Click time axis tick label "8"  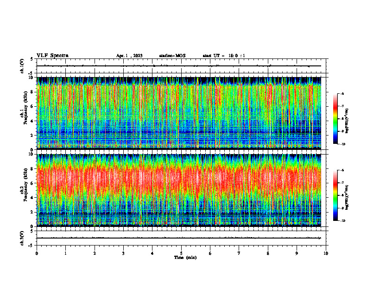pyautogui.click(x=268, y=253)
